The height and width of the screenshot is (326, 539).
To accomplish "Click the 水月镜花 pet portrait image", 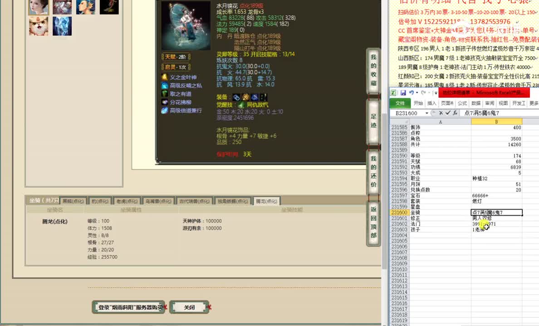I will [x=186, y=26].
